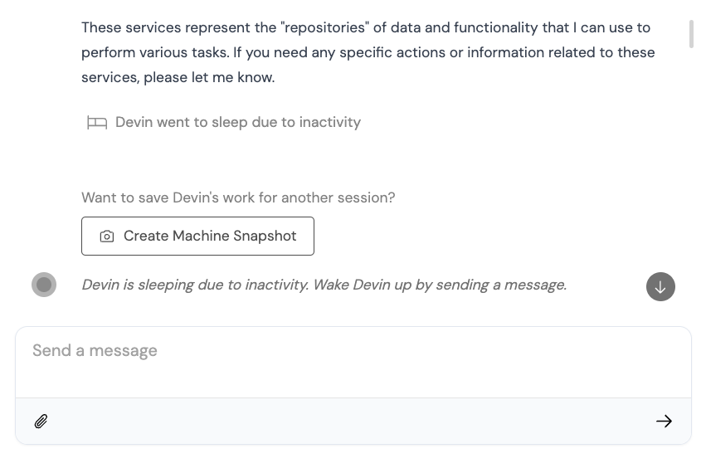Image resolution: width=706 pixels, height=473 pixels.
Task: Send the message with the arrow icon
Action: 664,422
